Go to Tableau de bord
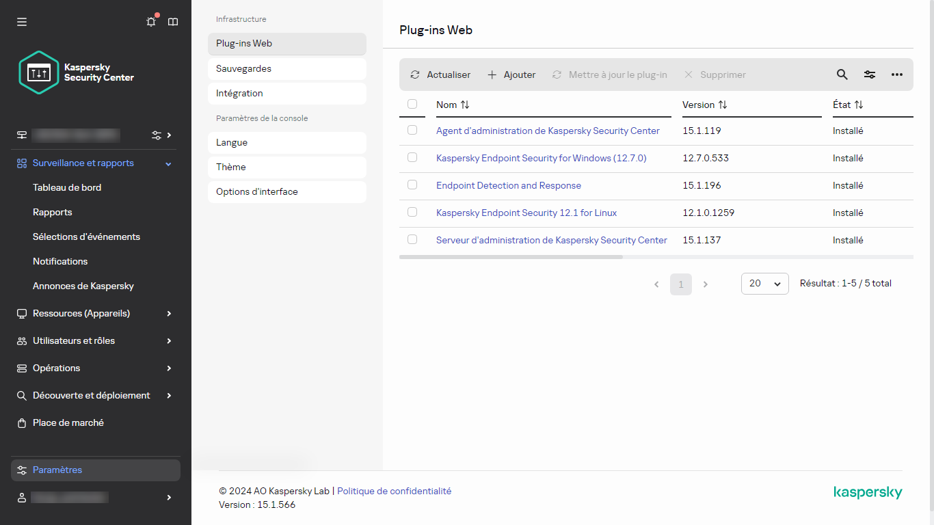Viewport: 934px width, 525px height. click(67, 187)
